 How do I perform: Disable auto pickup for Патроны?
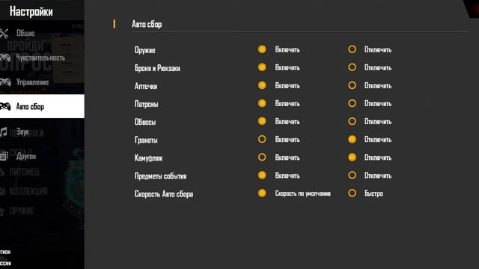click(352, 103)
